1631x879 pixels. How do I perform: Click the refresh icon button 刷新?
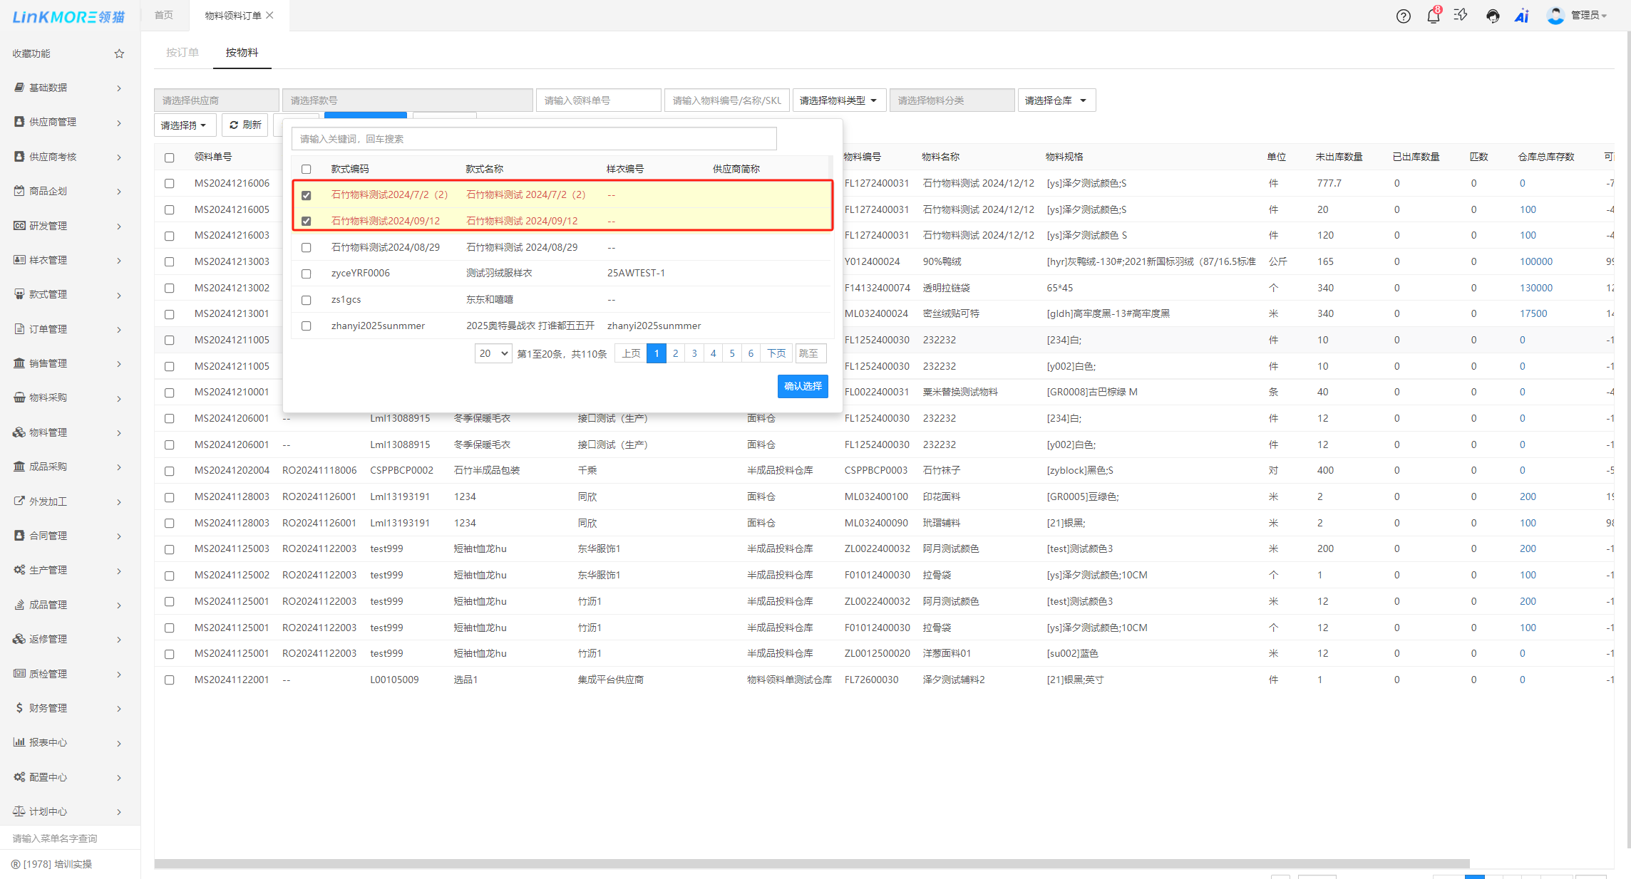click(x=245, y=125)
